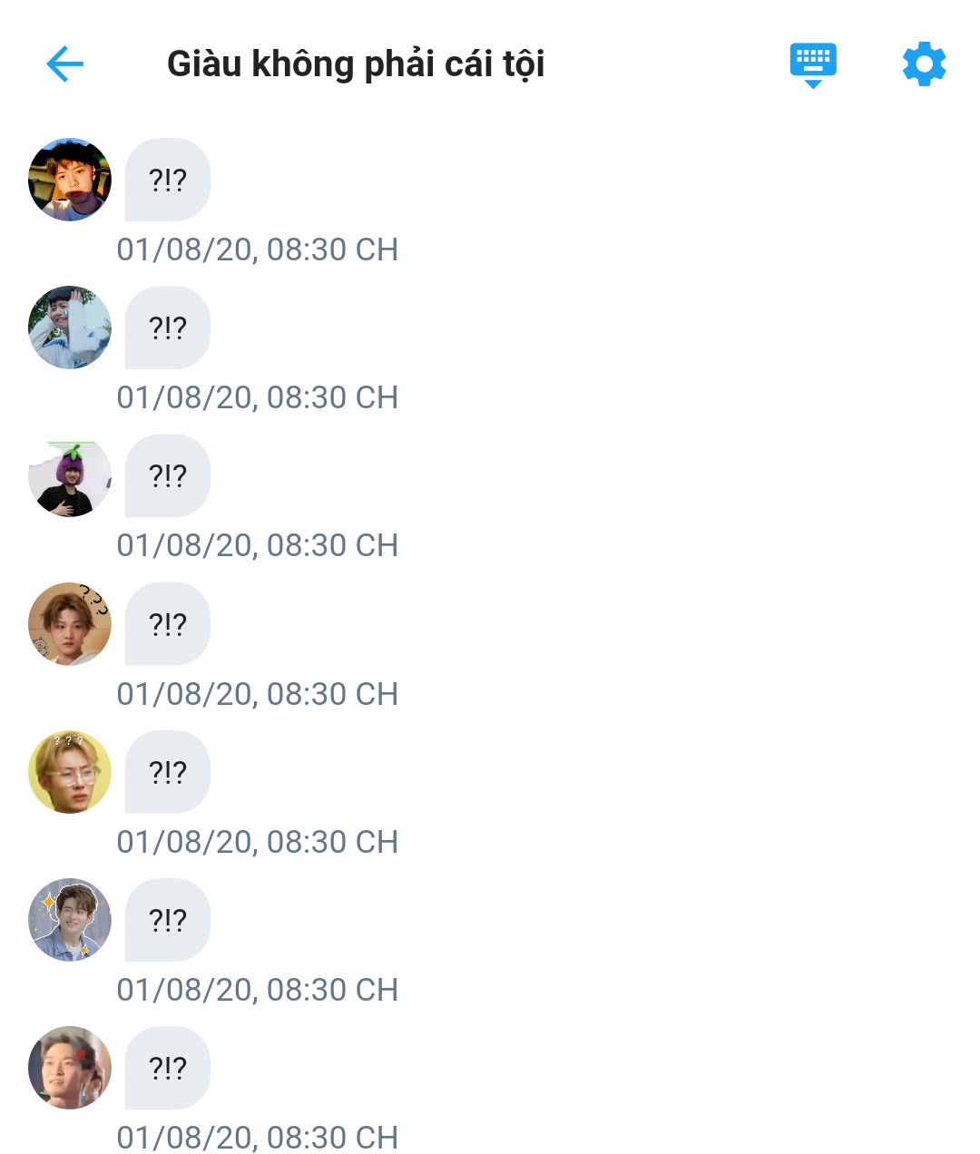Select the ?!? bubble beside eggplant-hat avatar
The height and width of the screenshot is (1154, 980).
coord(168,475)
